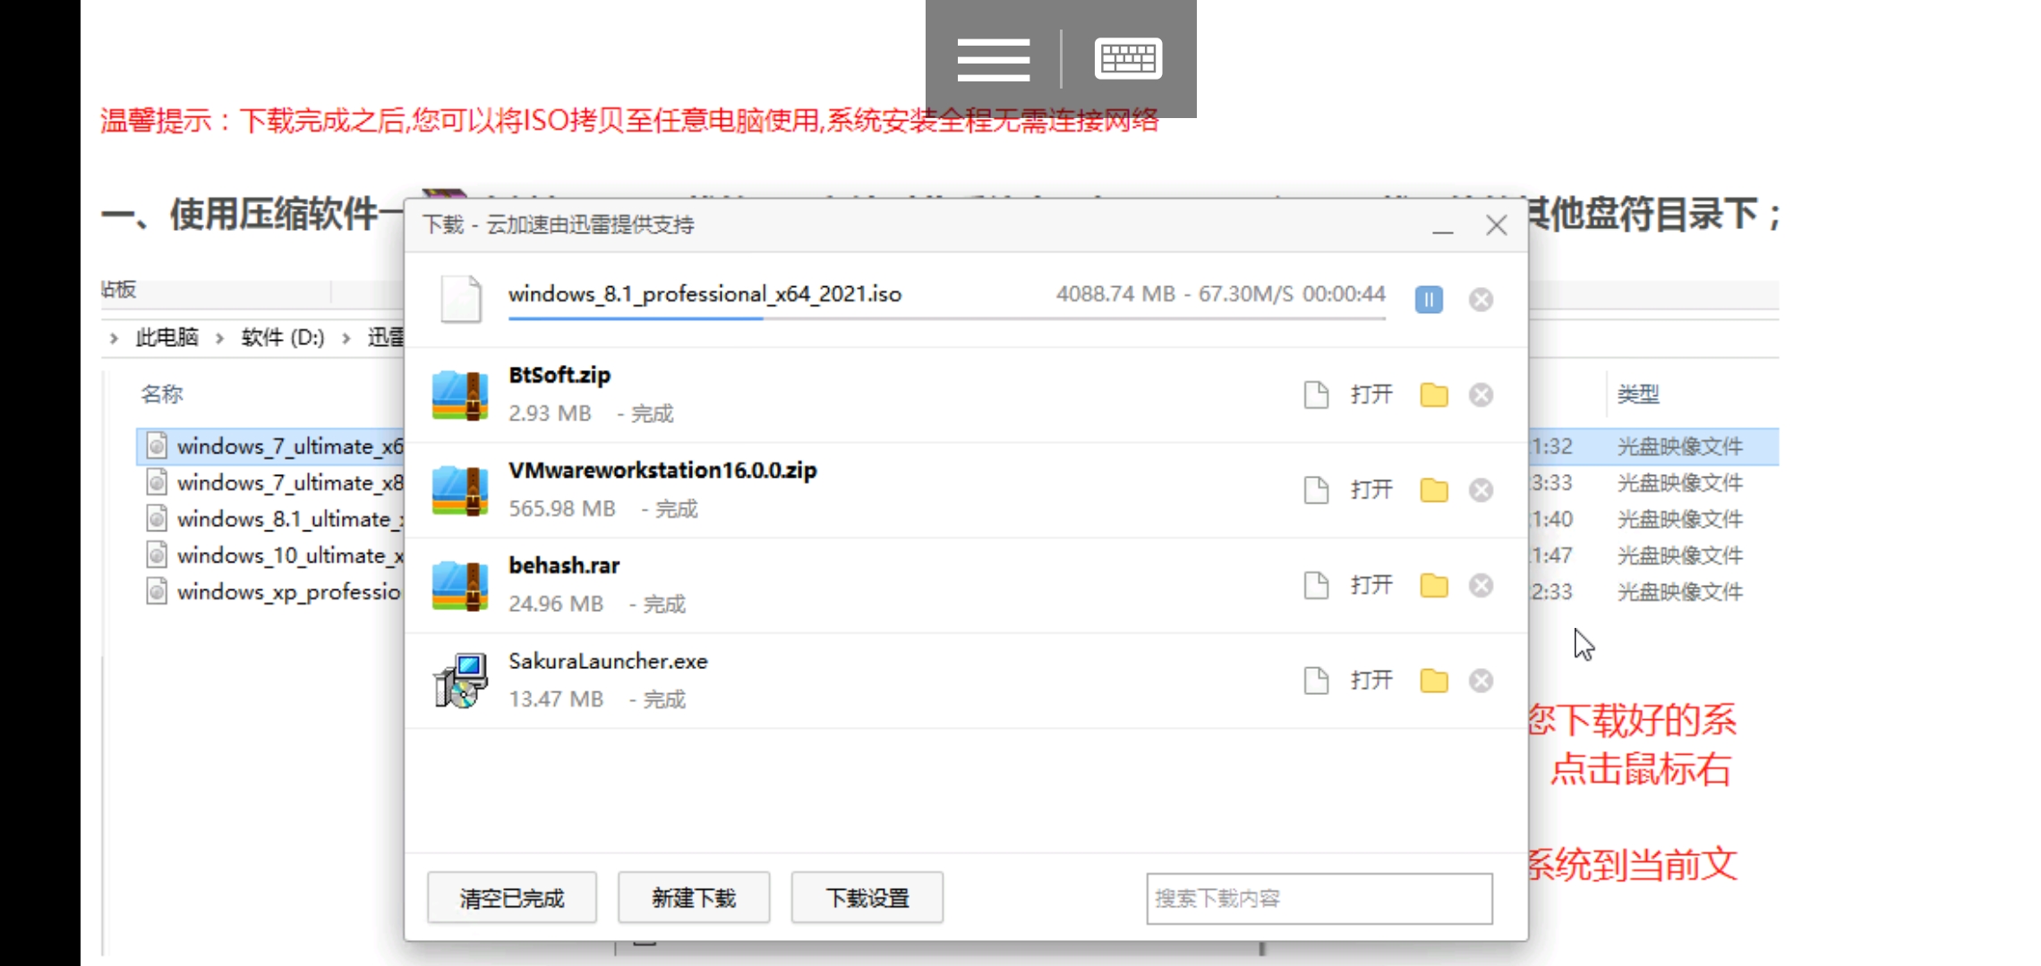Viewport: 2041px width, 966px height.
Task: Click the ISO download progress bar
Action: (945, 318)
